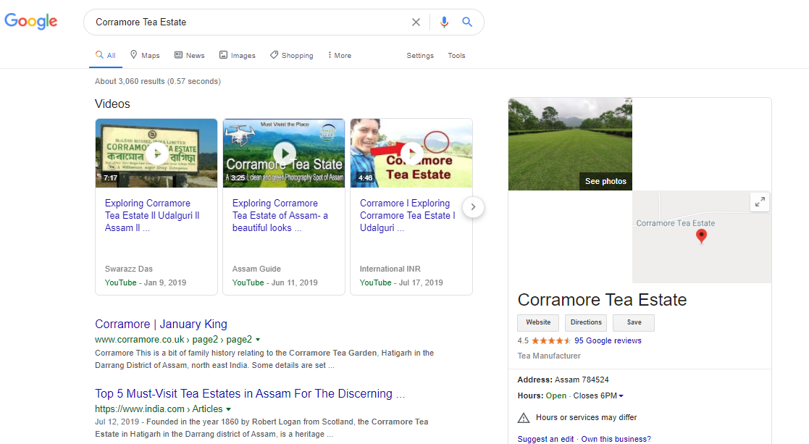809x444 pixels.
Task: Play the International INR 4:46 video thumbnail
Action: pyautogui.click(x=411, y=153)
